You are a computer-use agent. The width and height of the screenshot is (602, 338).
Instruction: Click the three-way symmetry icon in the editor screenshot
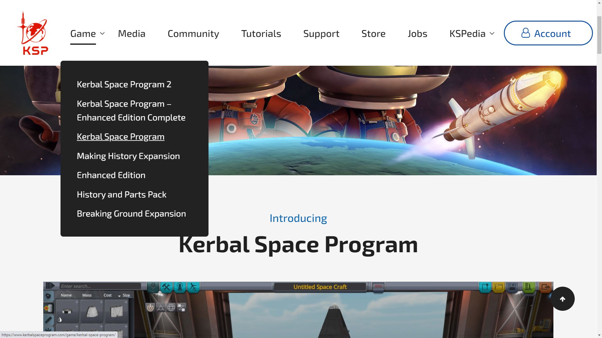point(161,308)
